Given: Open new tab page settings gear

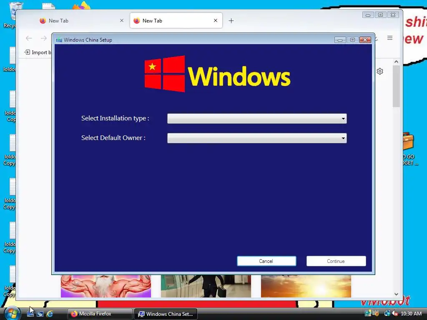Looking at the screenshot, I should (x=380, y=71).
